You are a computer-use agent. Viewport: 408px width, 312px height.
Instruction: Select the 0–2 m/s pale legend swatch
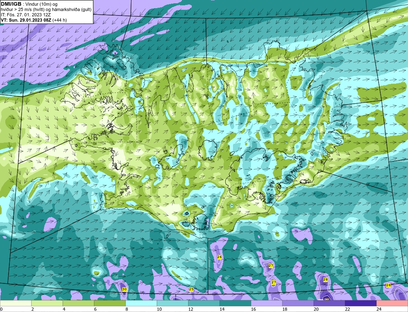pos(16,303)
